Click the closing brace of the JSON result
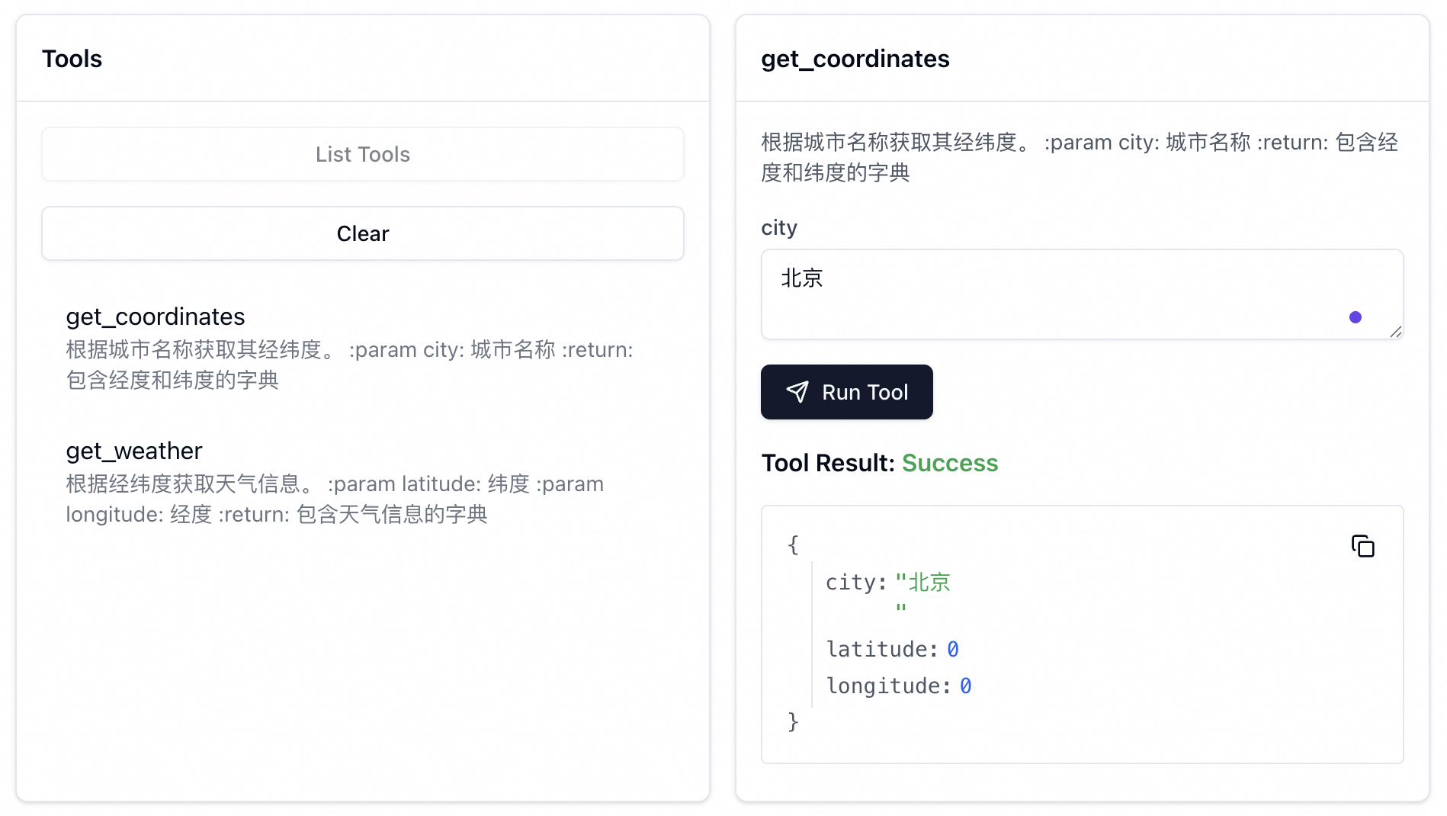The width and height of the screenshot is (1447, 816). coord(793,721)
